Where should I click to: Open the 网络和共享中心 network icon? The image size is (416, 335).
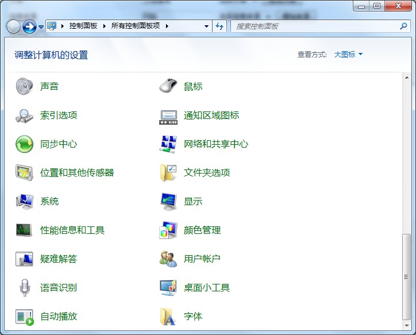pyautogui.click(x=168, y=144)
